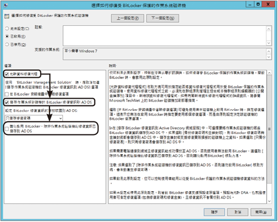Image resolution: width=278 pixels, height=222 pixels.
Task: Click the 選項 options label
Action: click(8, 66)
